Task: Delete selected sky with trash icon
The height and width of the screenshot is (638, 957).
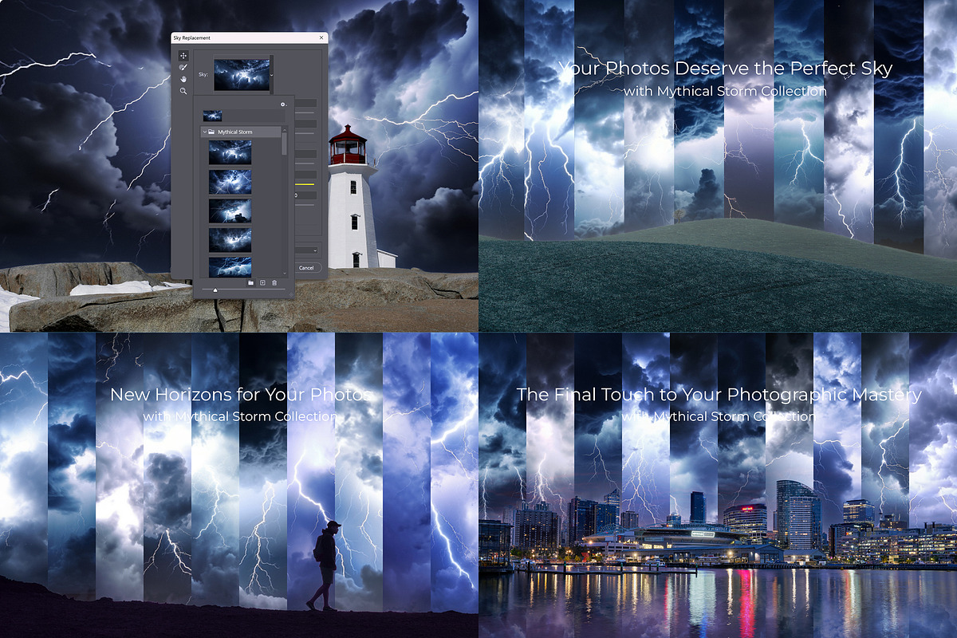Action: tap(274, 282)
